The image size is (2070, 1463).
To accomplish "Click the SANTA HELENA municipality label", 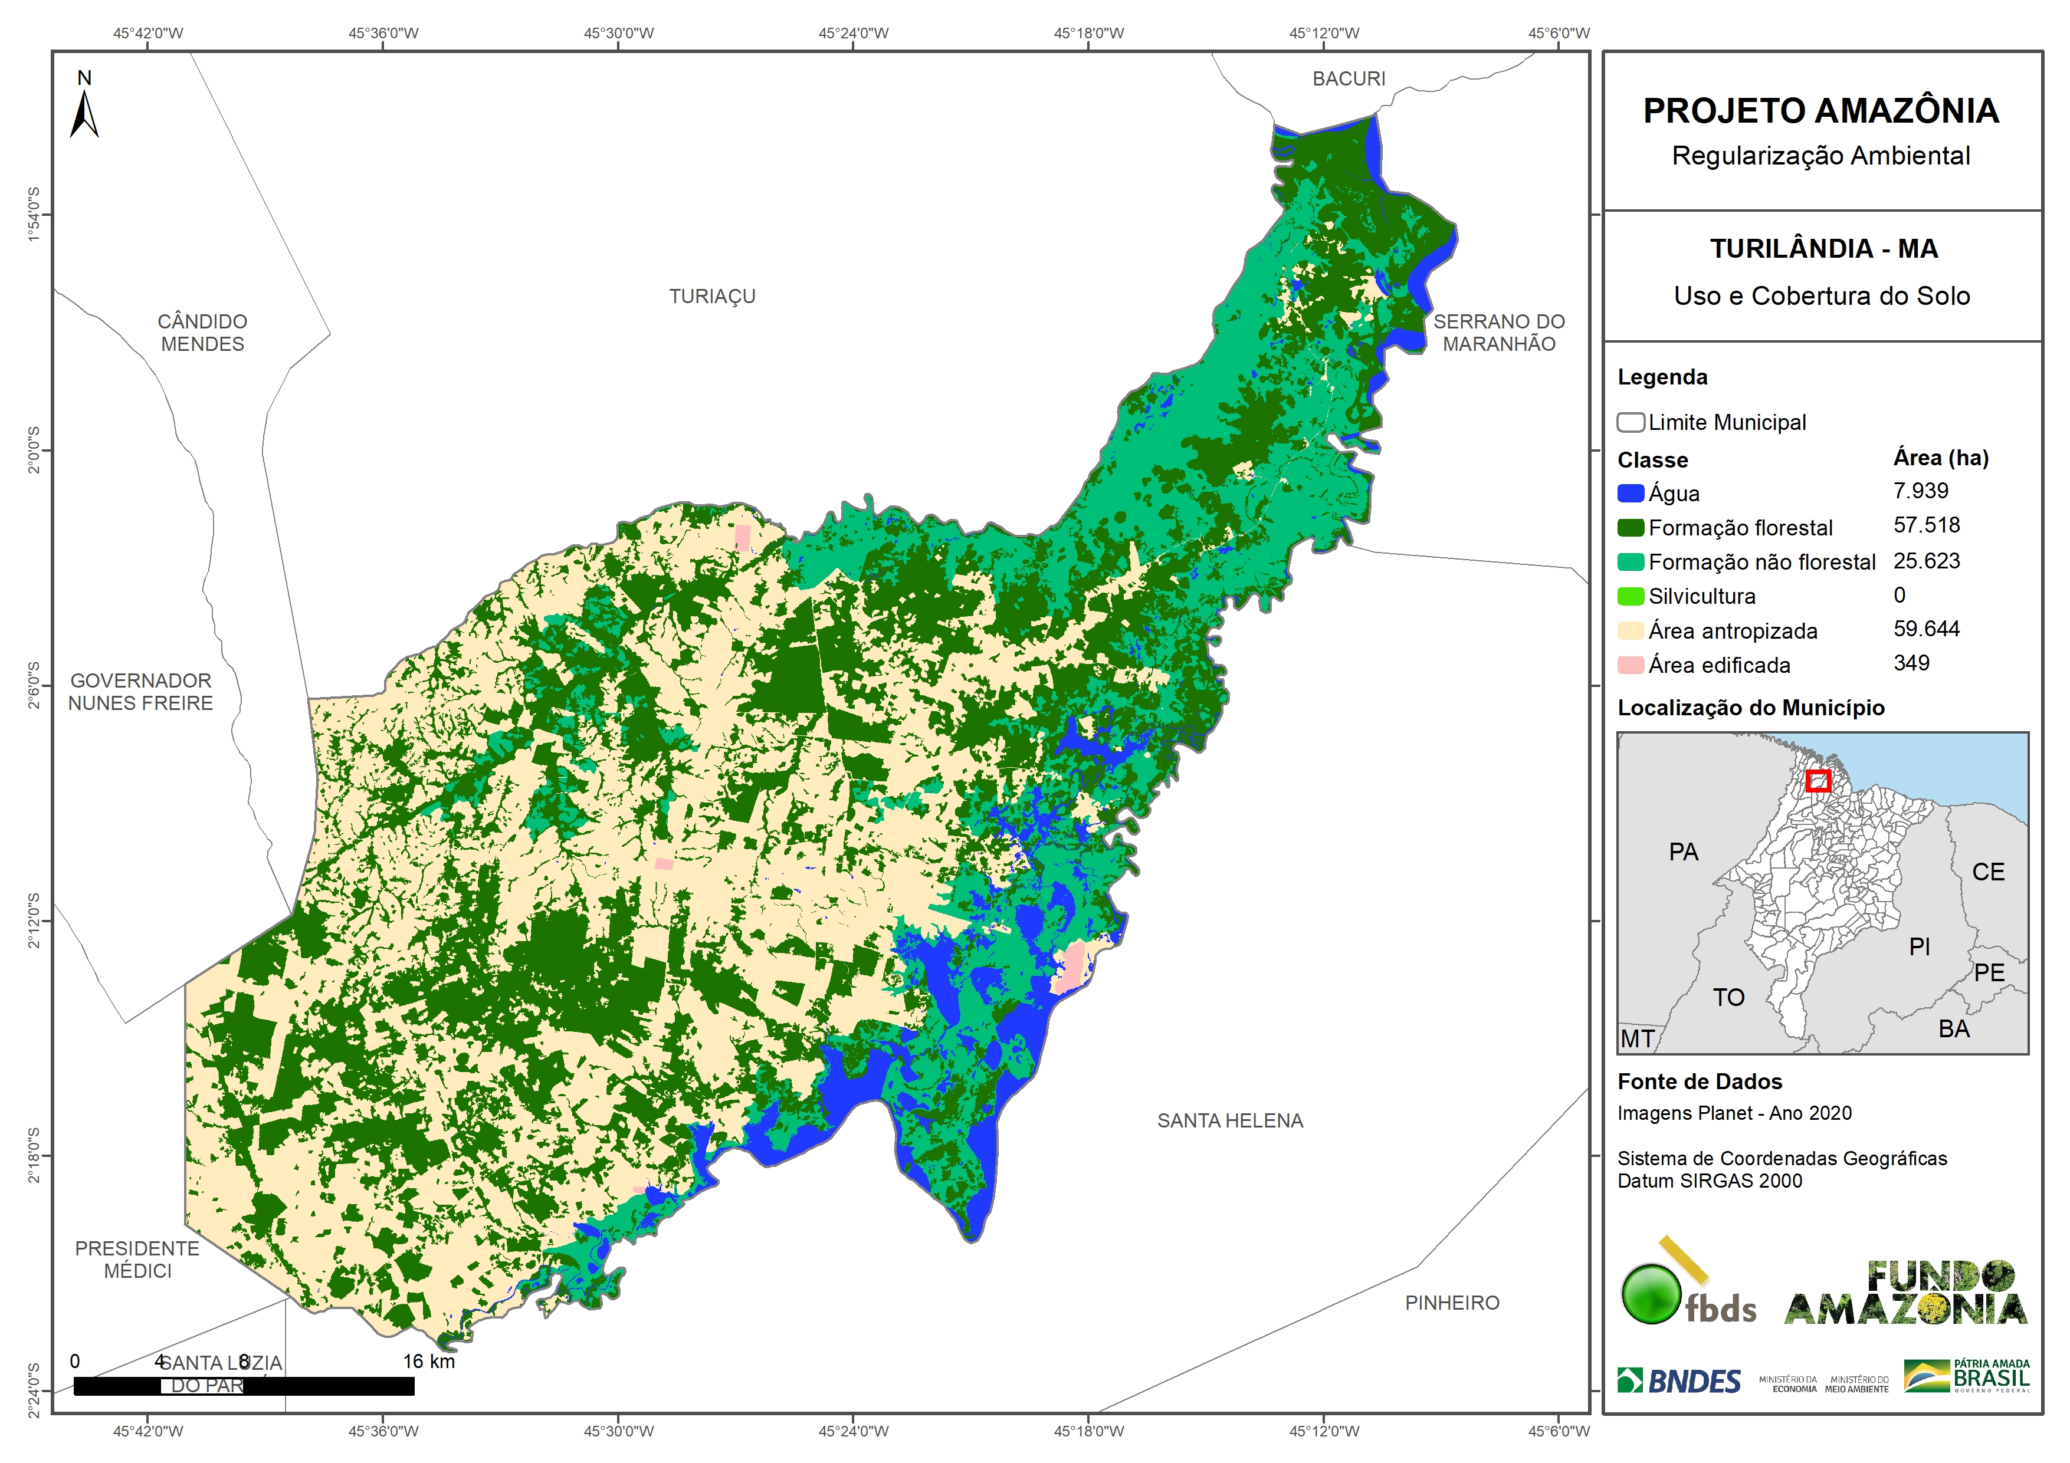I will tap(1230, 1120).
